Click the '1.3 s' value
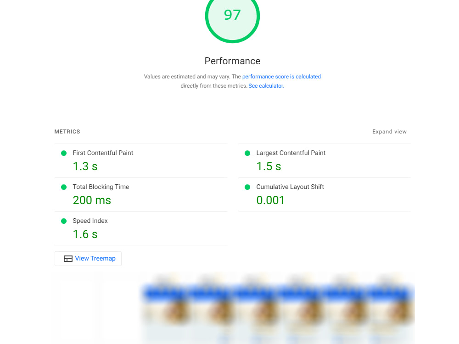The height and width of the screenshot is (344, 459). pyautogui.click(x=85, y=166)
